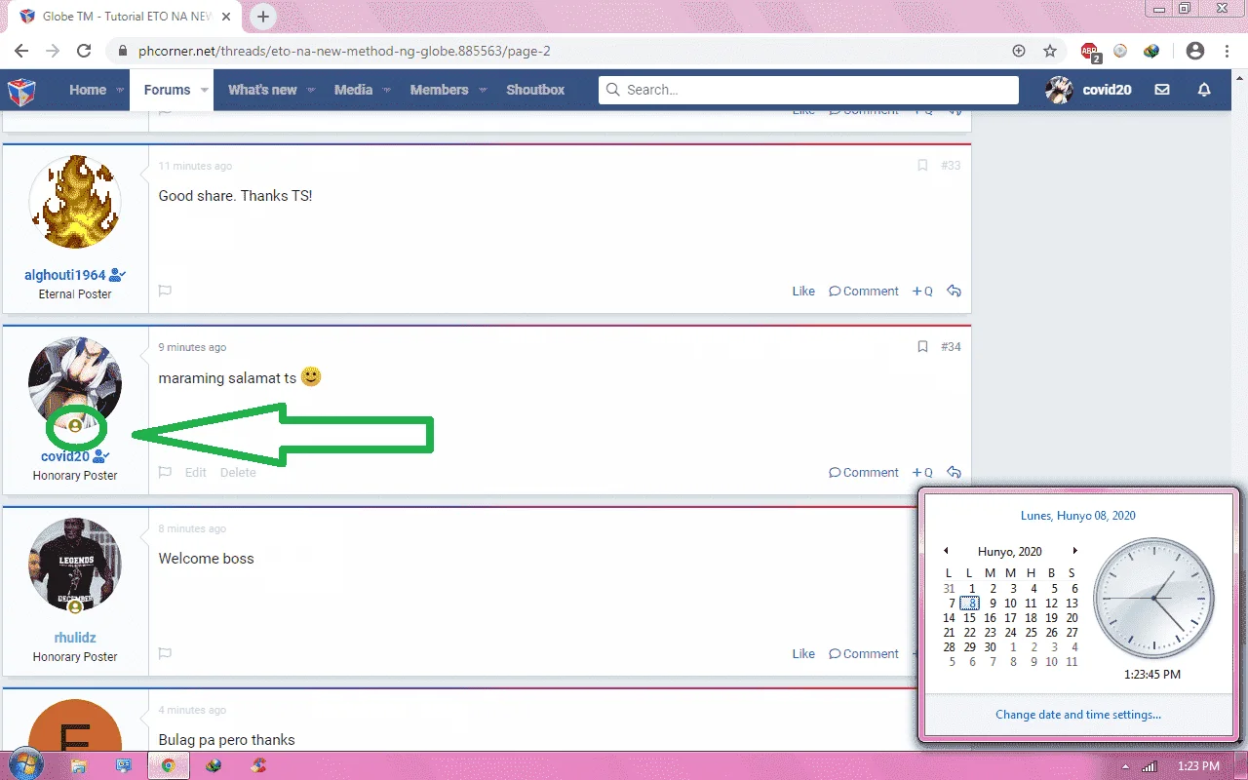
Task: Show hidden system tray icons
Action: [x=1125, y=766]
